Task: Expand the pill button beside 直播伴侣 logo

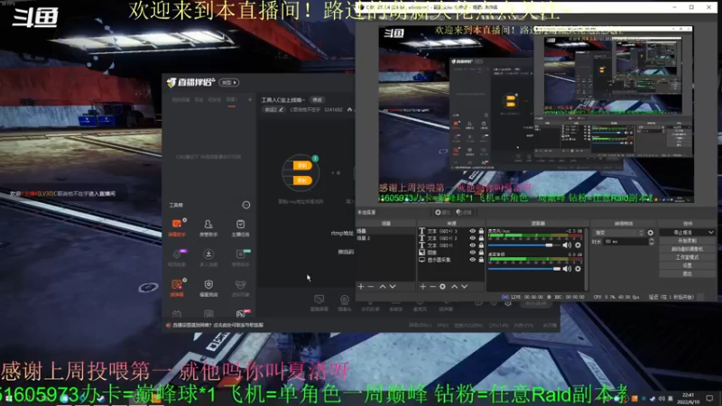Action: tap(229, 82)
